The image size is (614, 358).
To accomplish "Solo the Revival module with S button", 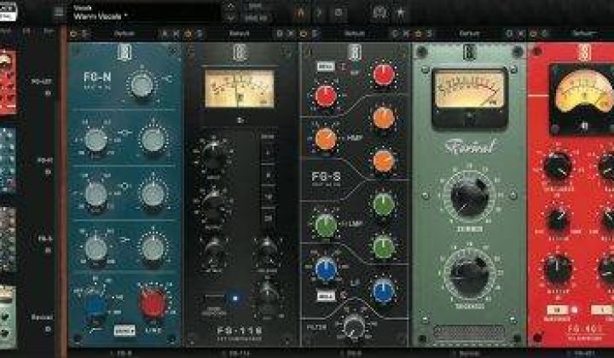I will click(430, 33).
